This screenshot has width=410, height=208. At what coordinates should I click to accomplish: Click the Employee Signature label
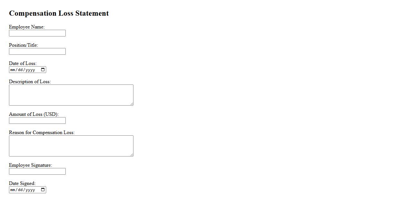pos(30,165)
